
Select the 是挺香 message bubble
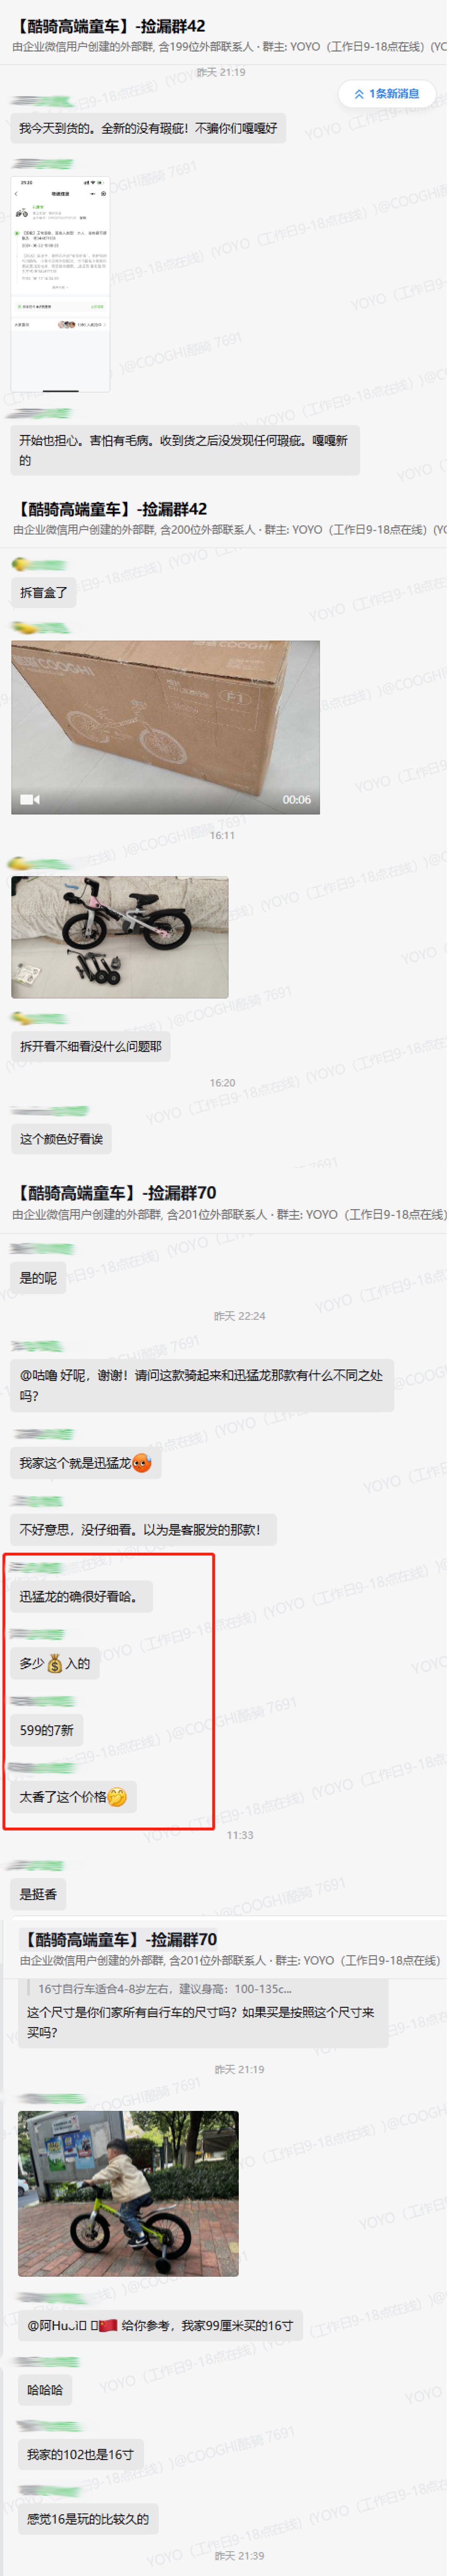[x=39, y=1893]
